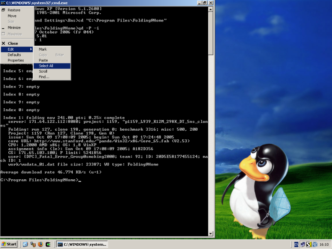Click the "Index 9: empty" output line
The height and width of the screenshot is (249, 332).
(21, 102)
